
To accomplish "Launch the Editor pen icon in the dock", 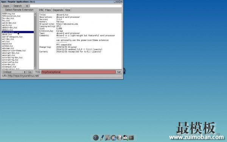I will tap(102, 137).
